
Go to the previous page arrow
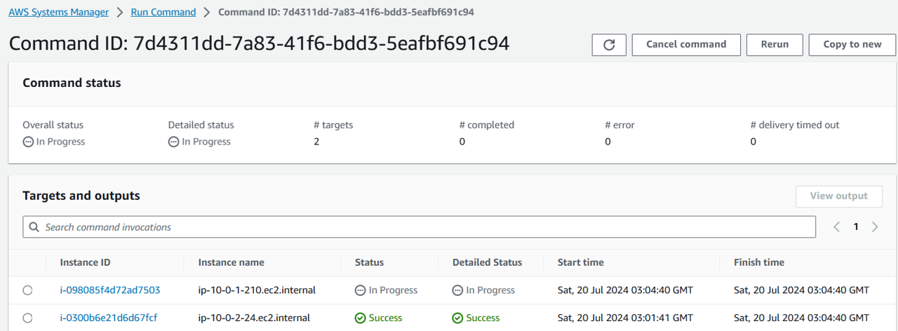point(836,227)
